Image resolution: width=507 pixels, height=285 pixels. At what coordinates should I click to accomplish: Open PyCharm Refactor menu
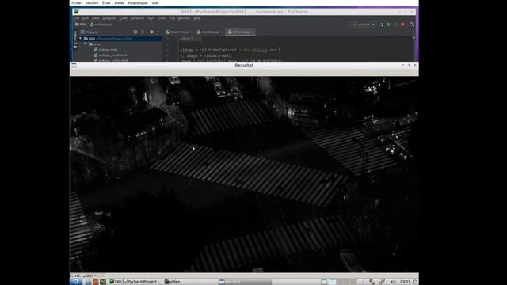(137, 18)
